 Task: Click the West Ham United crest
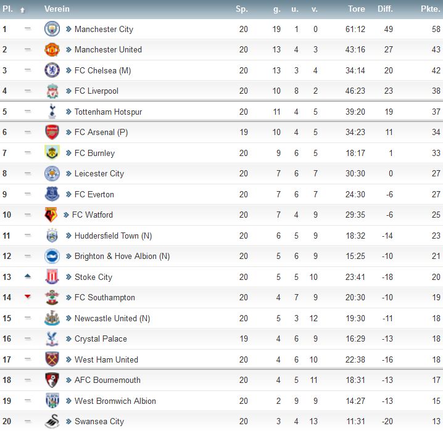(x=52, y=359)
